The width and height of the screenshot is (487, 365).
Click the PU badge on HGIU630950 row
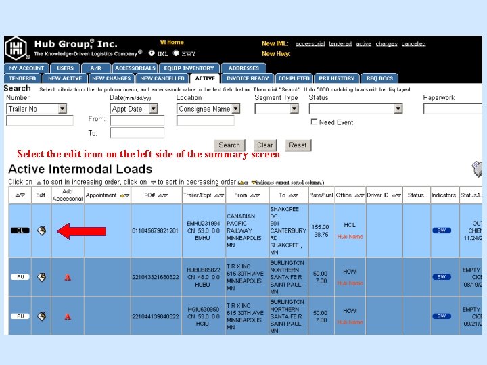[x=20, y=316]
